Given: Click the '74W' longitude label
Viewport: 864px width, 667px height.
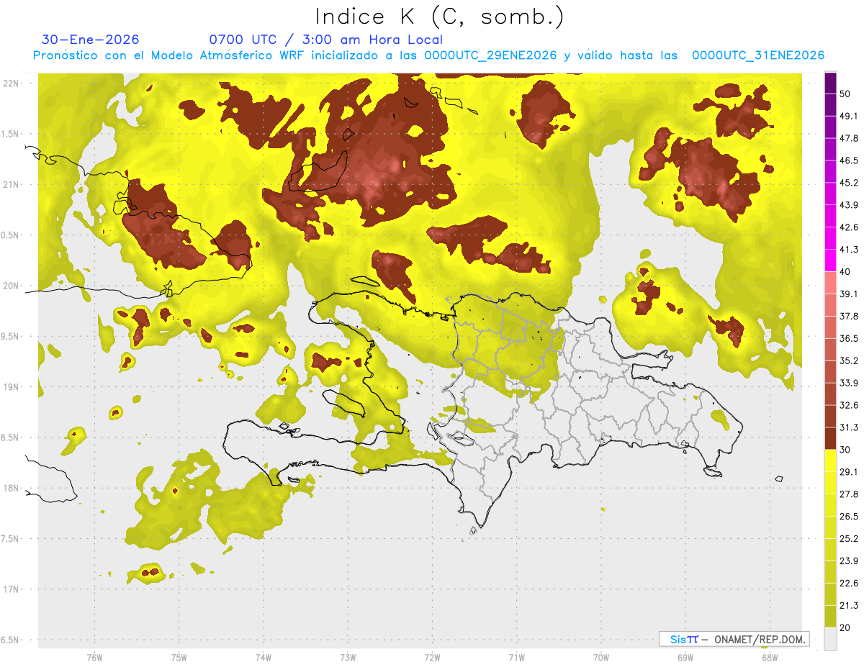Looking at the screenshot, I should (x=264, y=657).
